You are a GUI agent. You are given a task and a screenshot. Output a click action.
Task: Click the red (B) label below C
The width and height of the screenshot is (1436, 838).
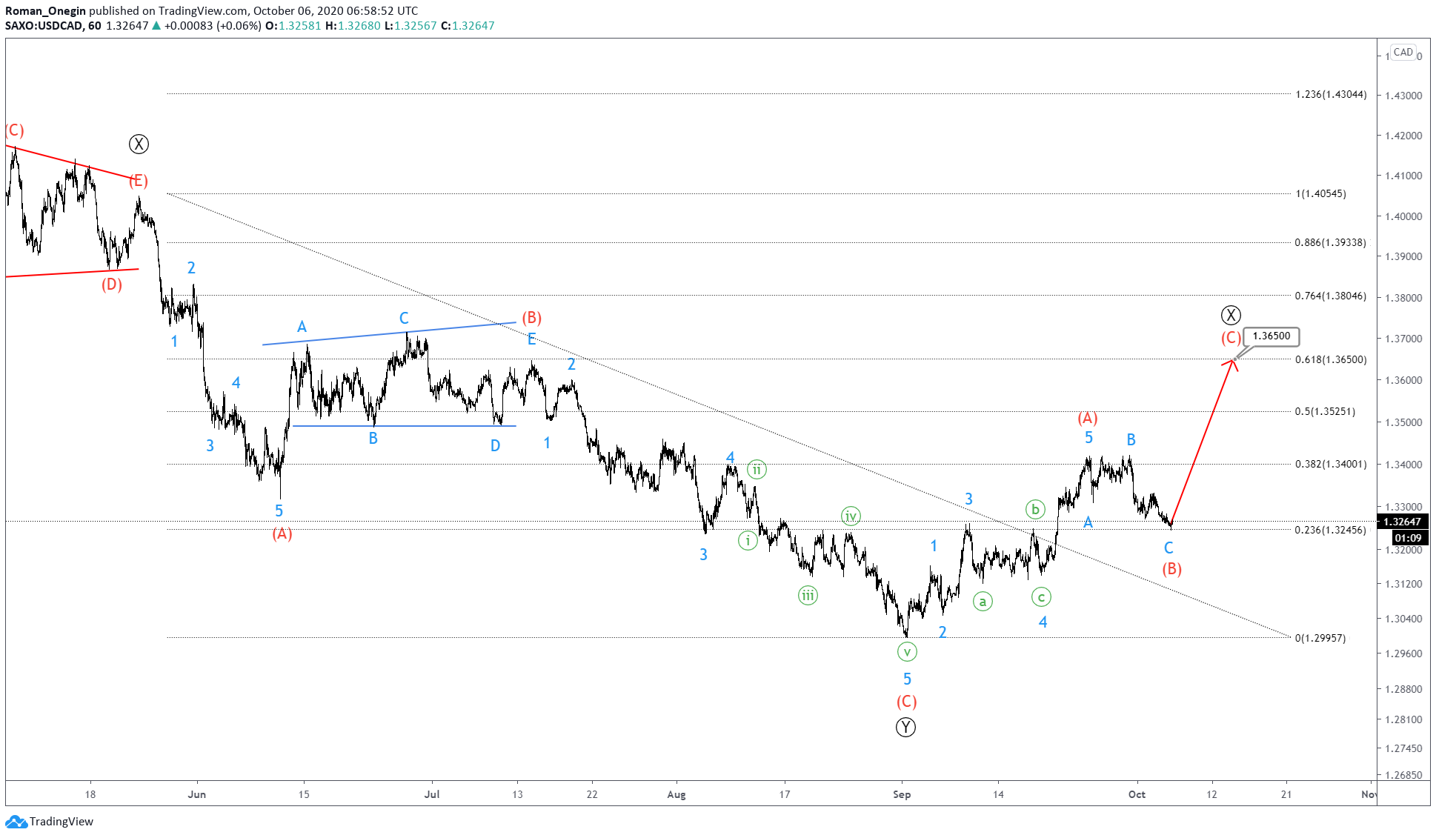point(1171,569)
